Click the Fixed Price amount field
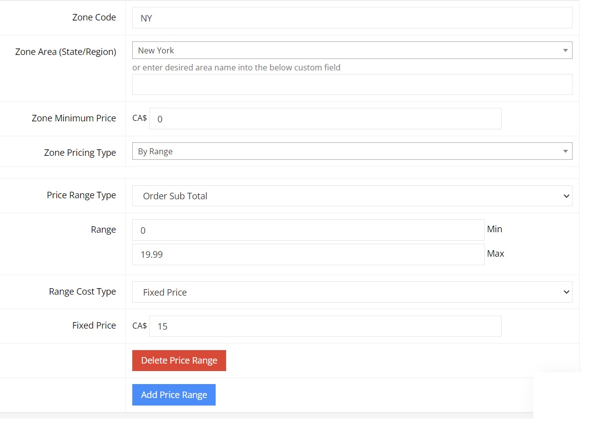The width and height of the screenshot is (605, 422). pos(325,326)
